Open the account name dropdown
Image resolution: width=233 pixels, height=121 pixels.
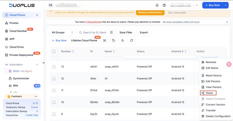point(184,5)
